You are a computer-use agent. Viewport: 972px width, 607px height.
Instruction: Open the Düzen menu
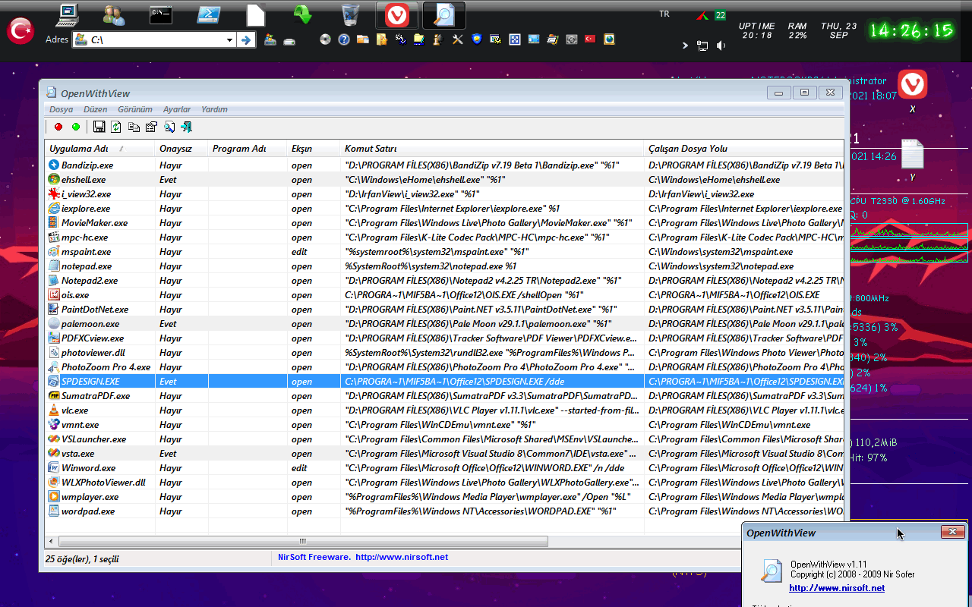pyautogui.click(x=96, y=109)
